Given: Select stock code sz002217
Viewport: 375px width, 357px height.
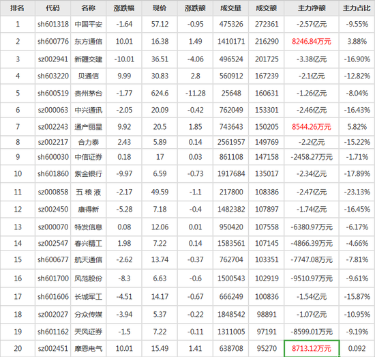Looking at the screenshot, I should pyautogui.click(x=53, y=142).
